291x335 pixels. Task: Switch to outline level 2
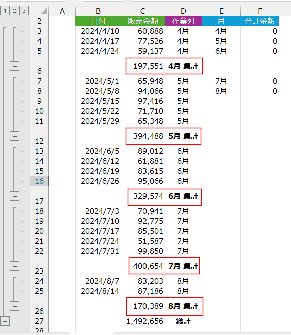pos(14,11)
